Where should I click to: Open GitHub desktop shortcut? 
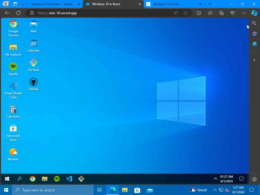pyautogui.click(x=34, y=84)
